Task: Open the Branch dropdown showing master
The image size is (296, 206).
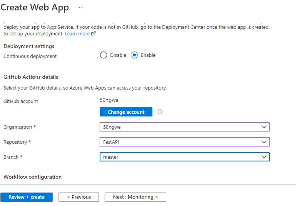Action: pyautogui.click(x=185, y=157)
